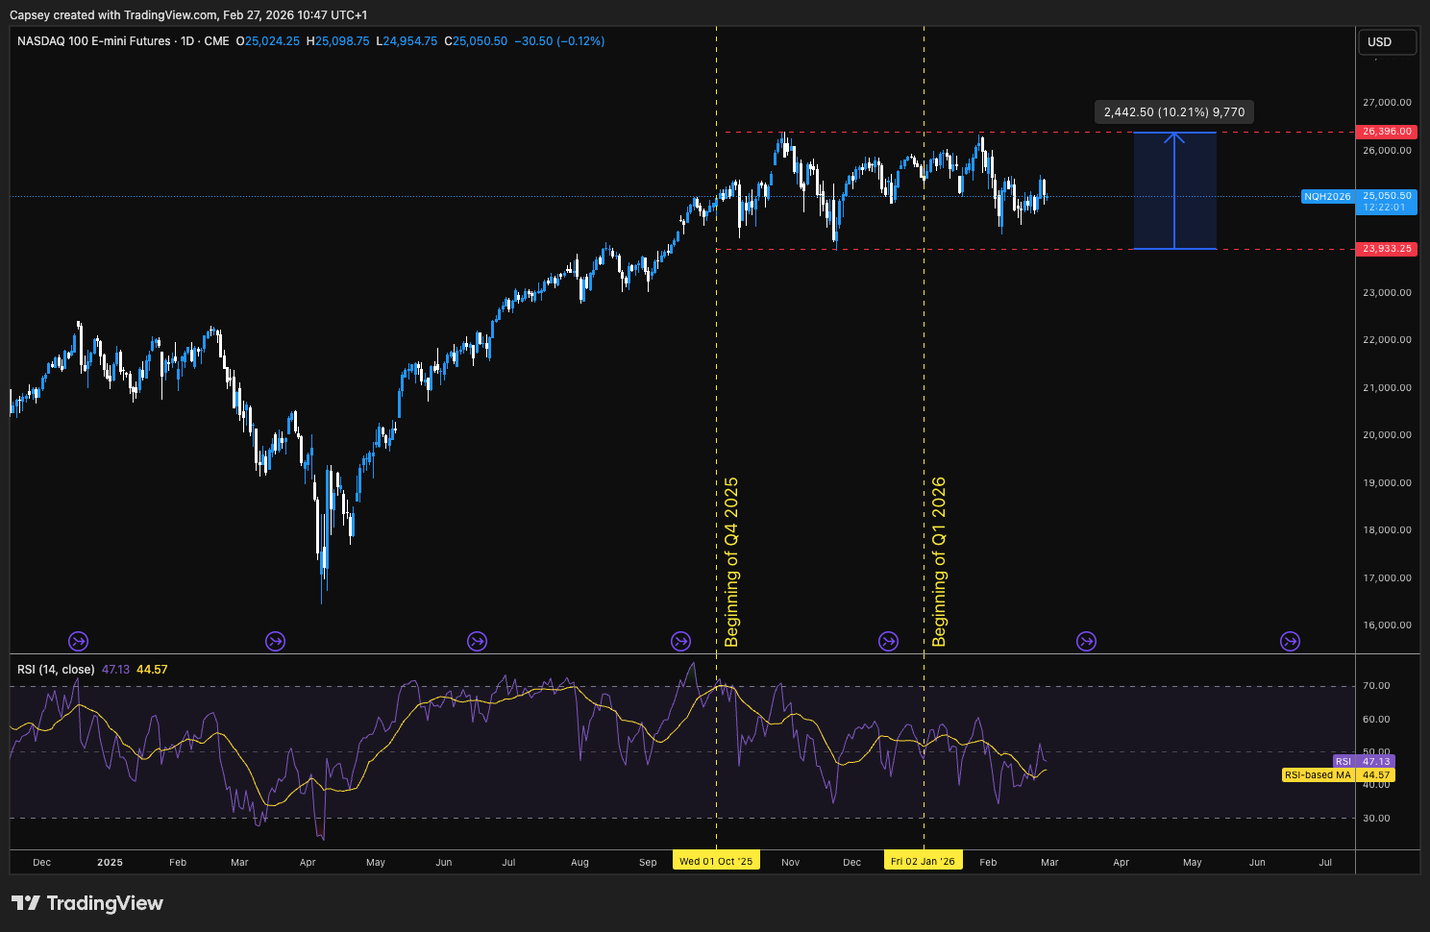Click the circled arrow icon above the Dec 2024 label
The height and width of the screenshot is (932, 1430).
pos(78,641)
